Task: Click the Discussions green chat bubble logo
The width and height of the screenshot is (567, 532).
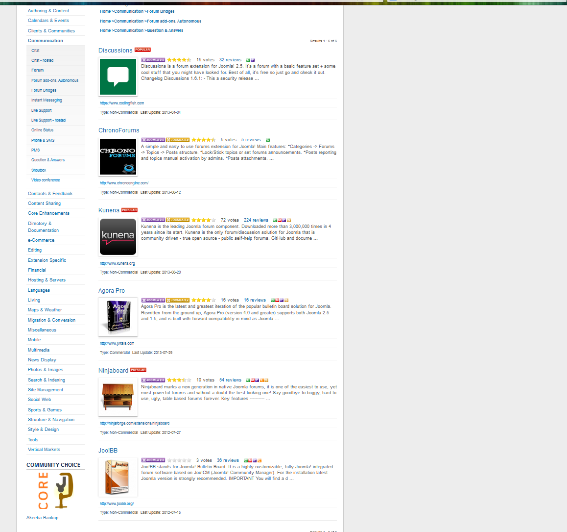Action: tap(118, 76)
